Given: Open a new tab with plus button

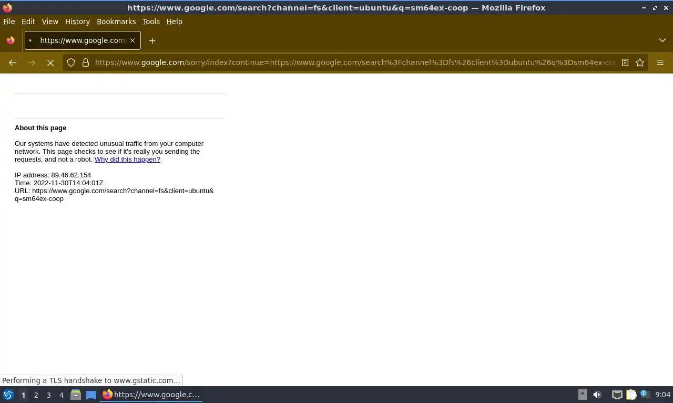Looking at the screenshot, I should coord(152,40).
